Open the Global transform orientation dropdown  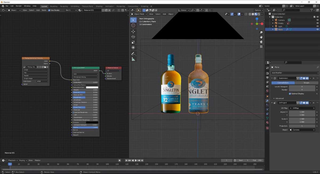point(184,10)
